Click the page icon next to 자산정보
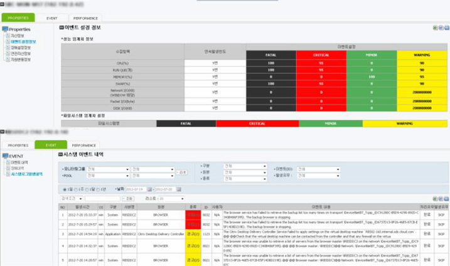Viewport: 450px width, 266px height. (8, 36)
